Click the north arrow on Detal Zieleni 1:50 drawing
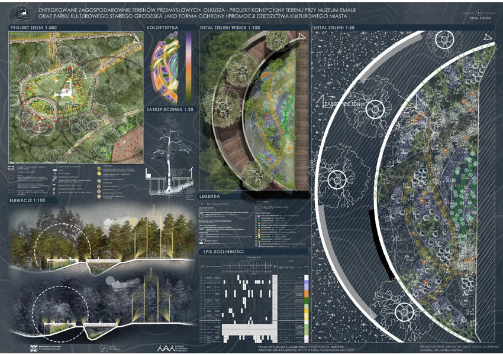503x355 pixels. coord(486,38)
